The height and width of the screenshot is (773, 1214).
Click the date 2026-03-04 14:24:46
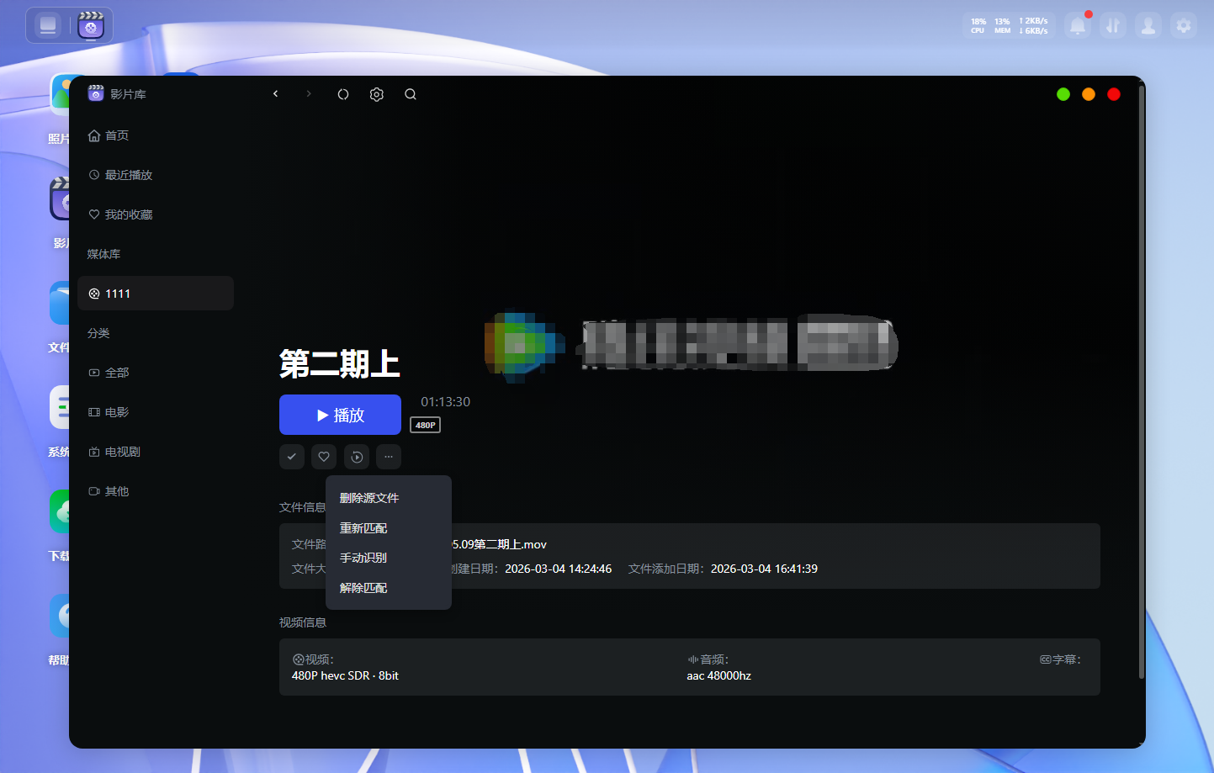(559, 569)
